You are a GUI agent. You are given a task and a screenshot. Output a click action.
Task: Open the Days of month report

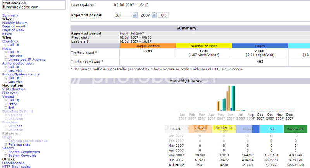[14, 26]
